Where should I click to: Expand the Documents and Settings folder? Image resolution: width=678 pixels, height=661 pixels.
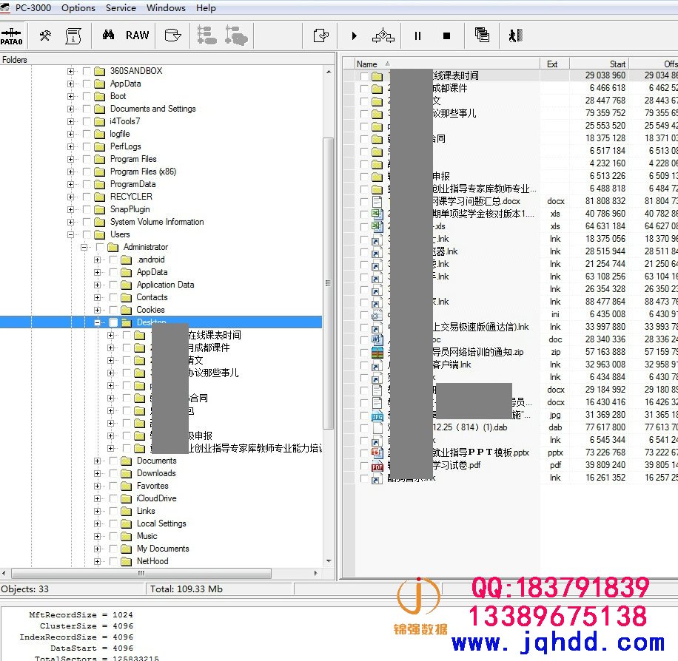pyautogui.click(x=70, y=109)
